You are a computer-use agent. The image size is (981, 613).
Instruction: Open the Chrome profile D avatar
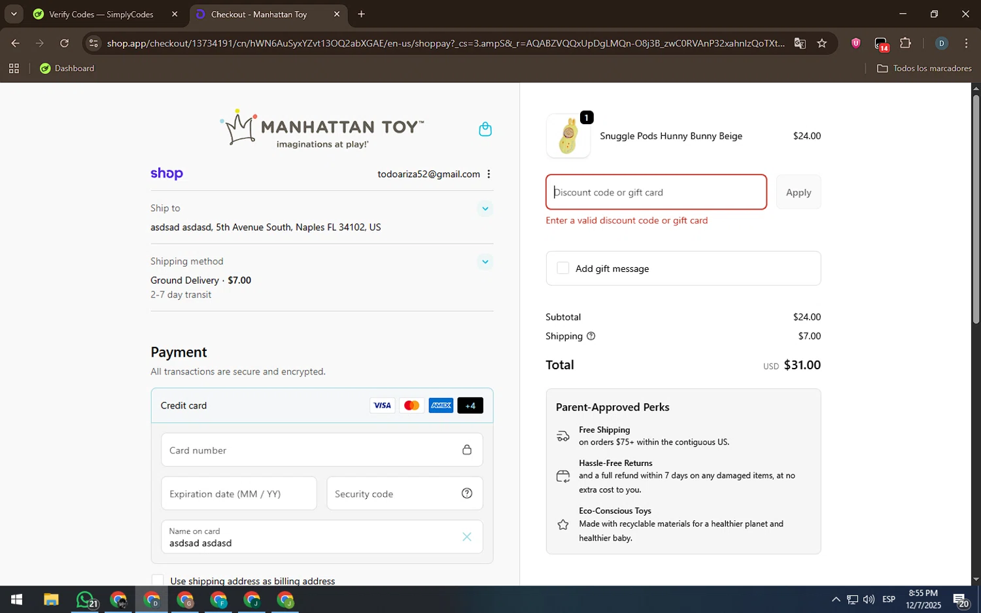(x=942, y=43)
